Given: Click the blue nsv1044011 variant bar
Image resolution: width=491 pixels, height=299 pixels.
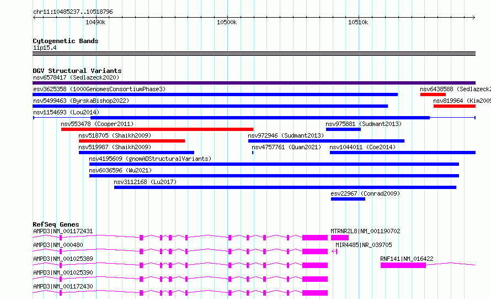Looking at the screenshot, I should point(403,153).
